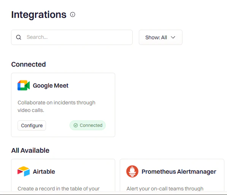This screenshot has width=227, height=195.
Task: Click the Integrations page heading
Action: click(x=39, y=14)
